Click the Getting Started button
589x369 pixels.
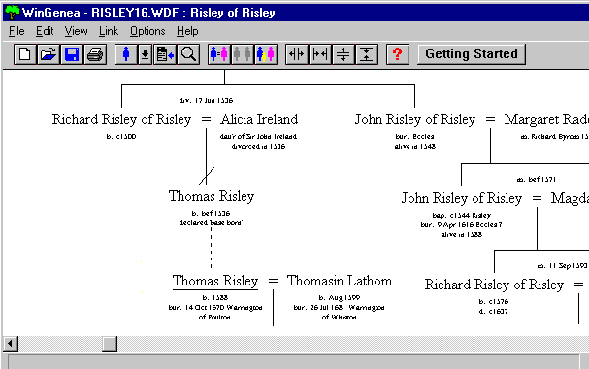[472, 54]
